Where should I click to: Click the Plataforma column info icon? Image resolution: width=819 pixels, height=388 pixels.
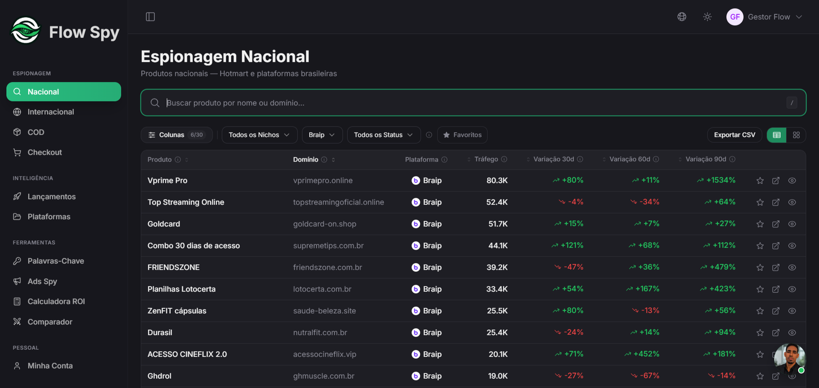coord(444,159)
